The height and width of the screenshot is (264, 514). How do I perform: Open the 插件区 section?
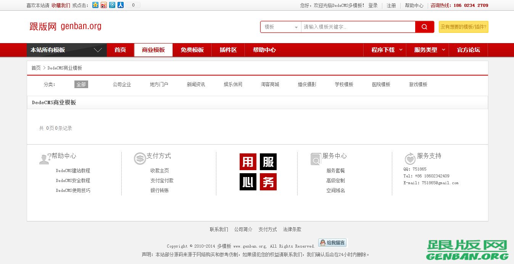(228, 50)
